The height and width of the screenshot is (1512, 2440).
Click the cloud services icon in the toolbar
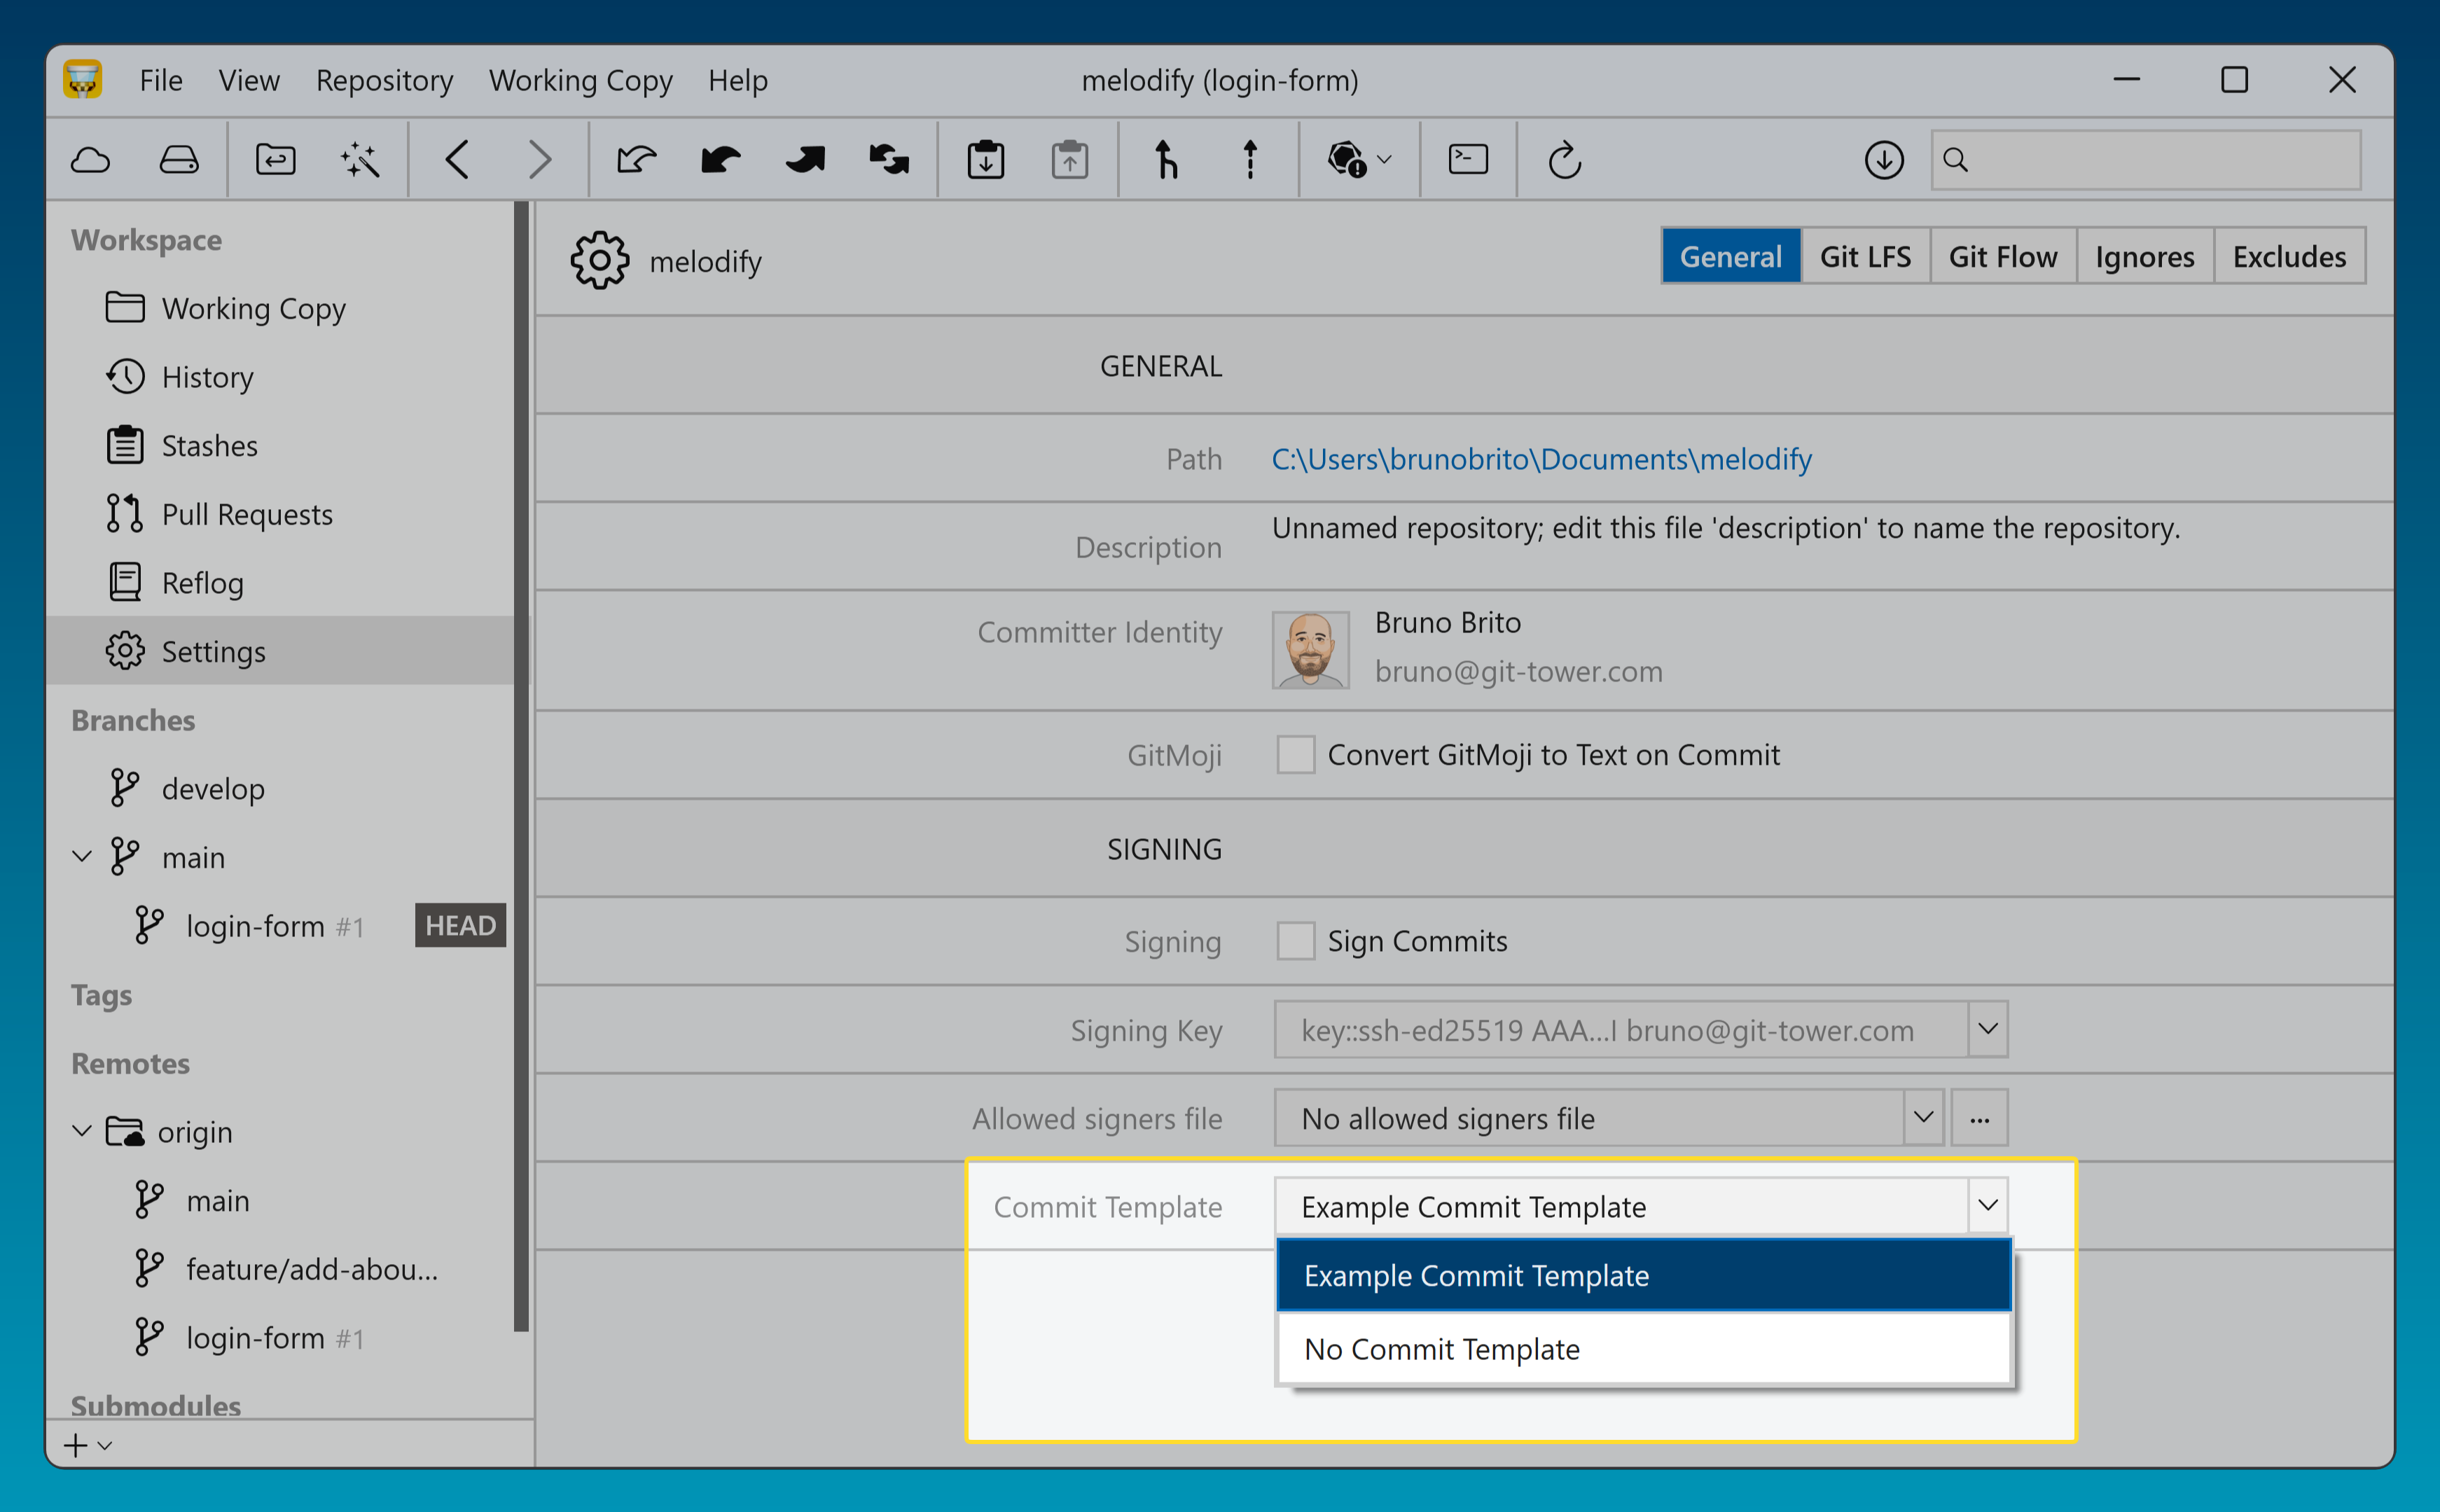tap(90, 158)
